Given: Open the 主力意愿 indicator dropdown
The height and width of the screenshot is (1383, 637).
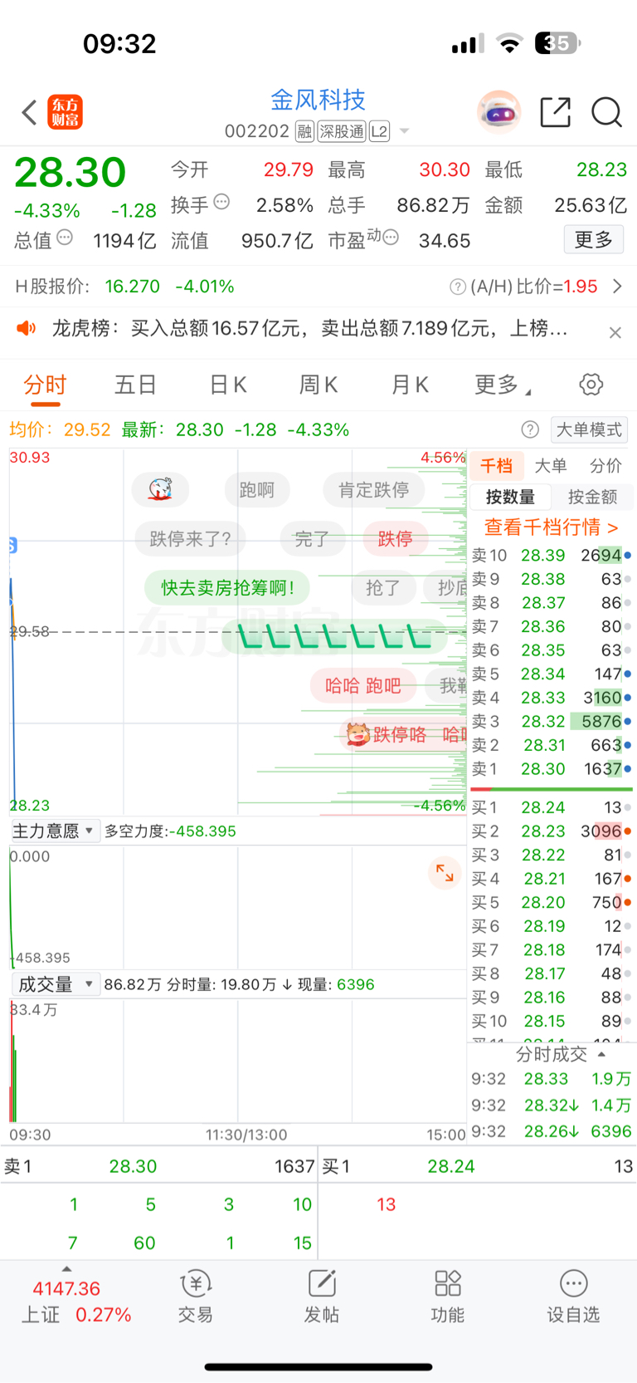Looking at the screenshot, I should tap(55, 831).
